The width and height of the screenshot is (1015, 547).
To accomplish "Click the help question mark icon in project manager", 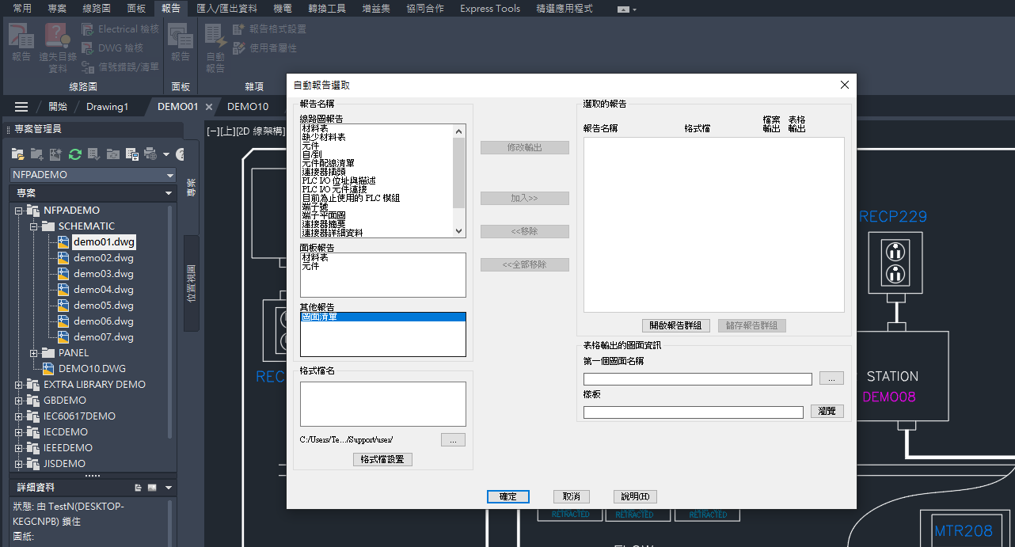I will click(181, 154).
